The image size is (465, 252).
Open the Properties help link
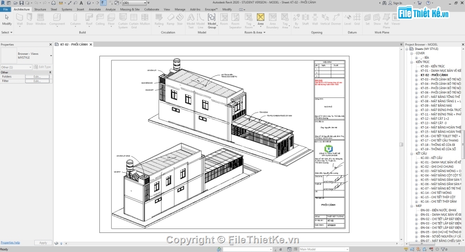[x=10, y=243]
